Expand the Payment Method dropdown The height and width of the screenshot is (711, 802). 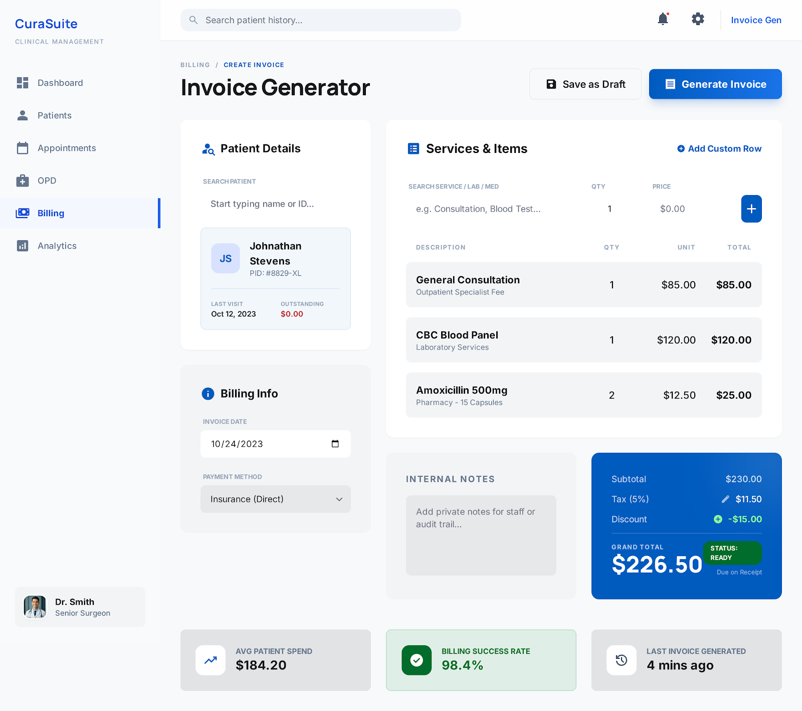point(276,499)
